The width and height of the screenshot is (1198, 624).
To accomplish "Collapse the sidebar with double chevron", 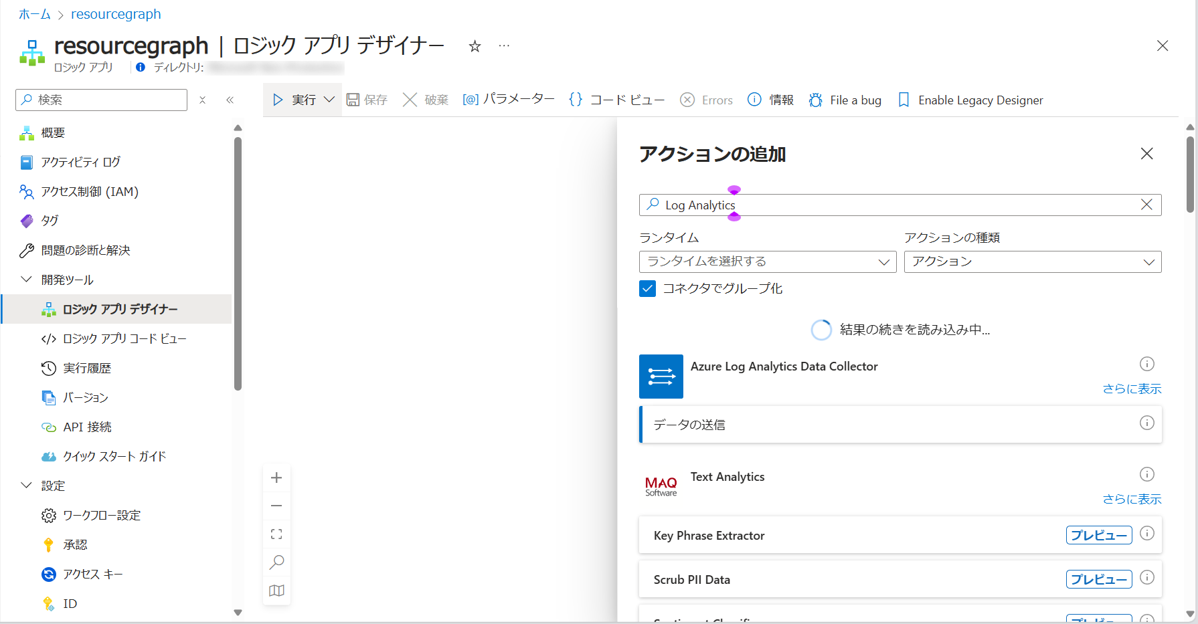I will 230,100.
